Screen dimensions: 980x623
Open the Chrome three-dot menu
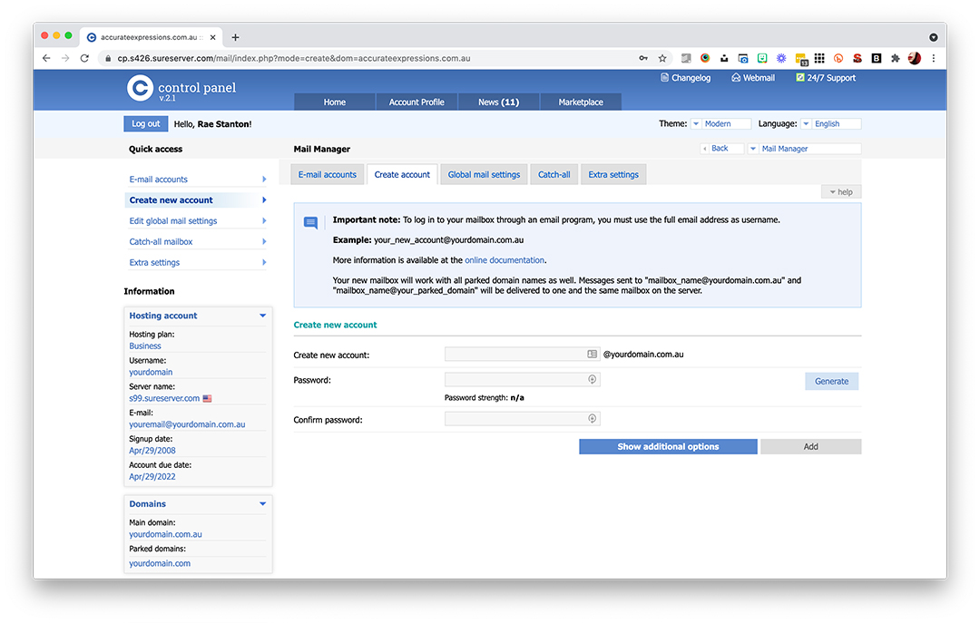point(934,58)
